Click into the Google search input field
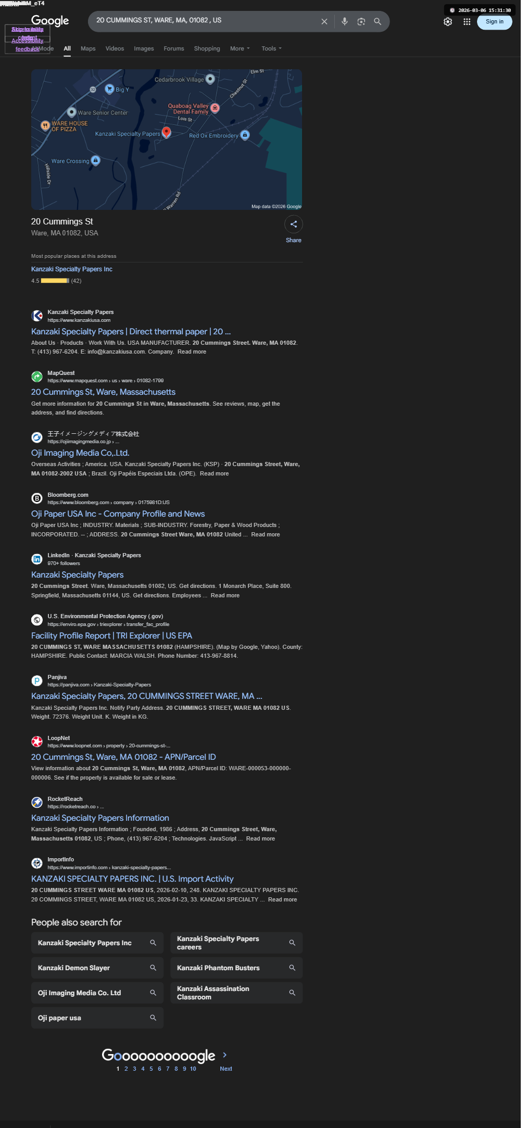 click(x=206, y=20)
